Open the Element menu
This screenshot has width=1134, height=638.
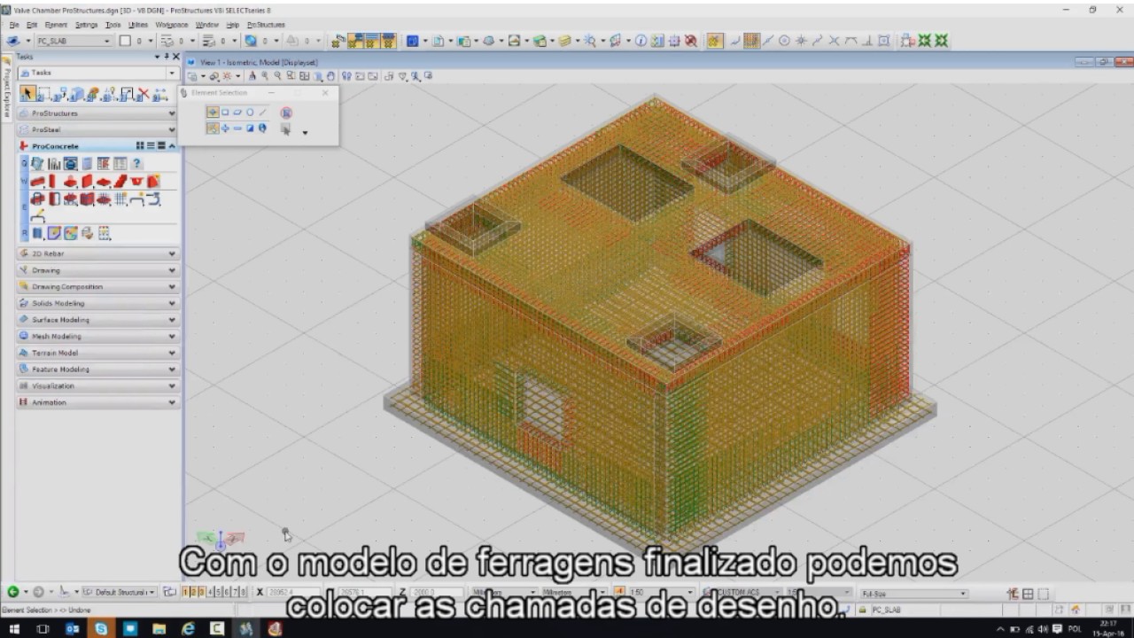tap(56, 25)
